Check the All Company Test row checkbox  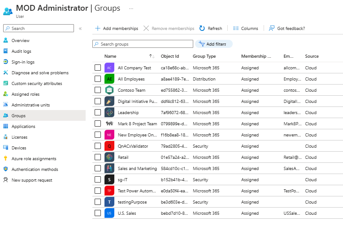coord(98,68)
